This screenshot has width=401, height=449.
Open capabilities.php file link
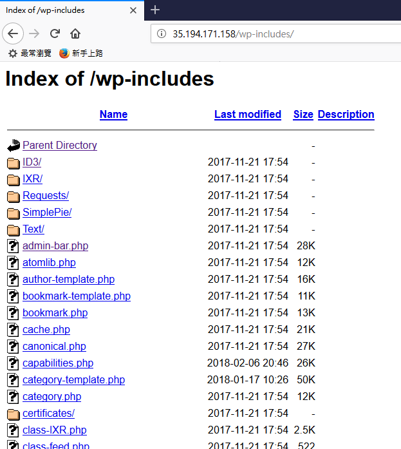58,363
